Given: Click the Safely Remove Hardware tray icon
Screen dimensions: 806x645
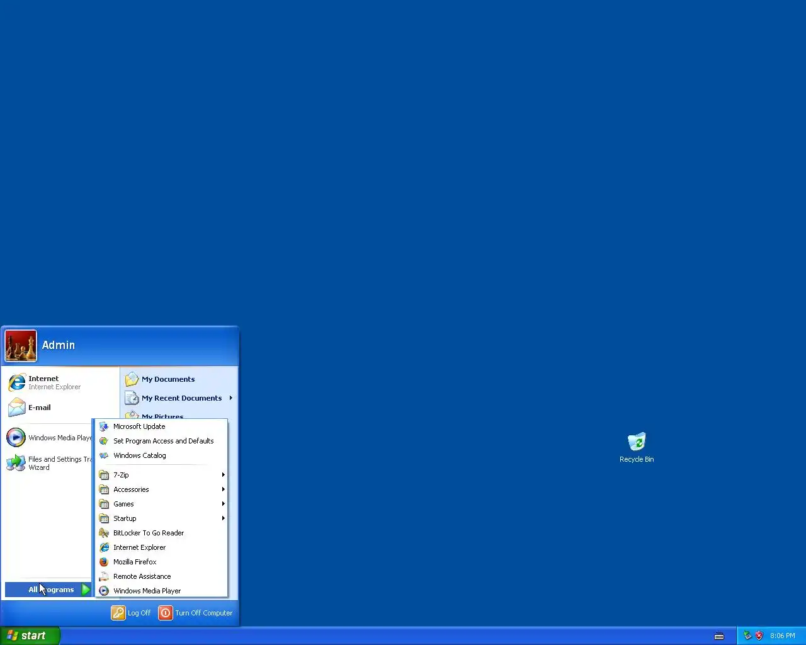Looking at the screenshot, I should [x=747, y=636].
